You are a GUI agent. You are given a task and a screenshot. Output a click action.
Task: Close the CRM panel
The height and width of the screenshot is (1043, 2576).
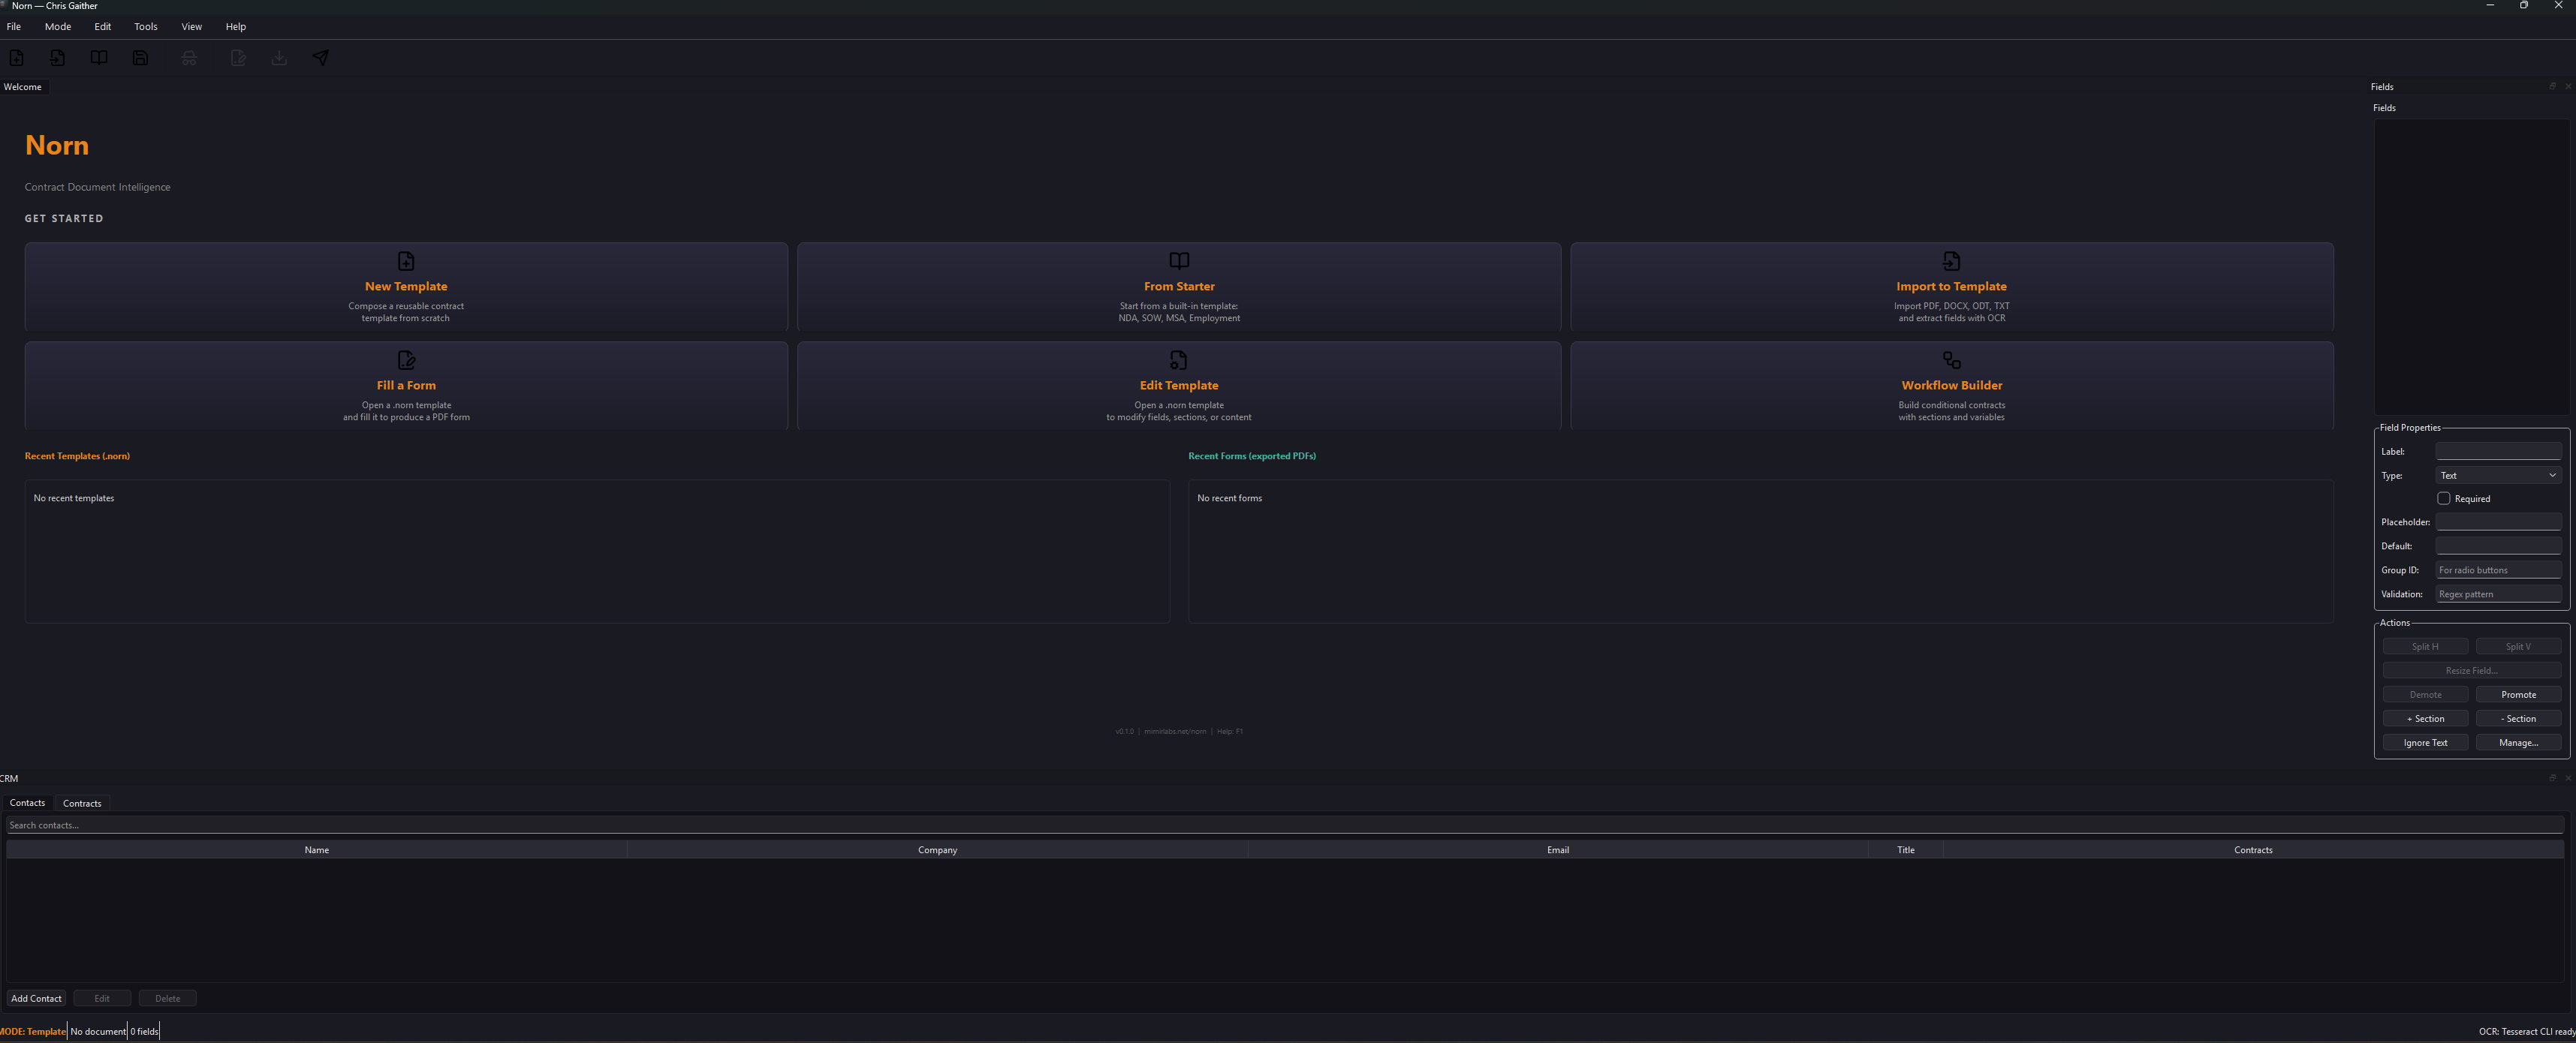point(2568,777)
